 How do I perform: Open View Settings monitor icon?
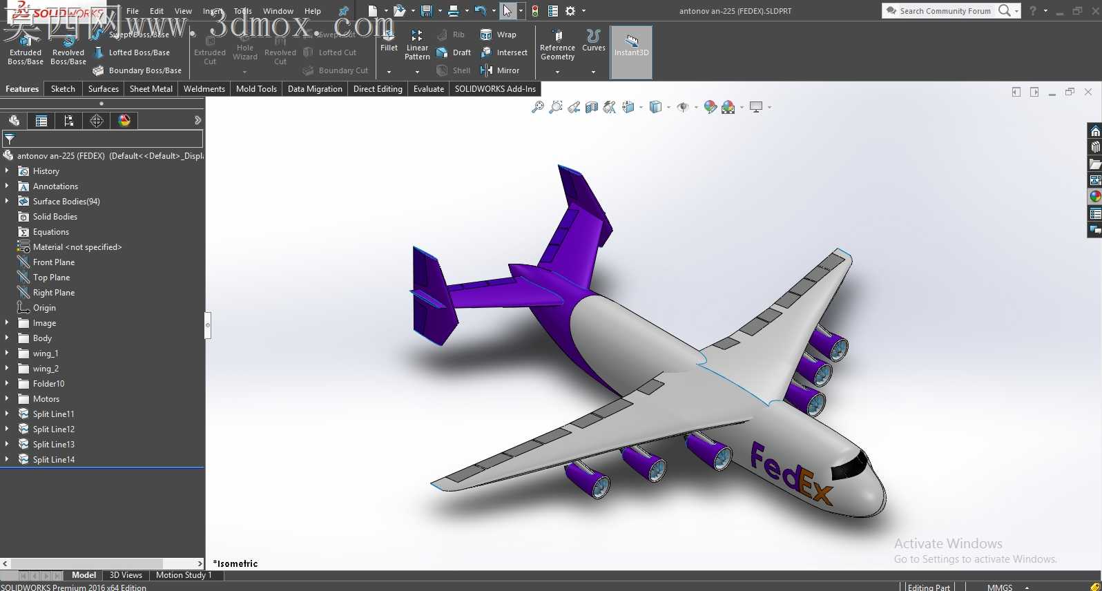click(x=756, y=107)
